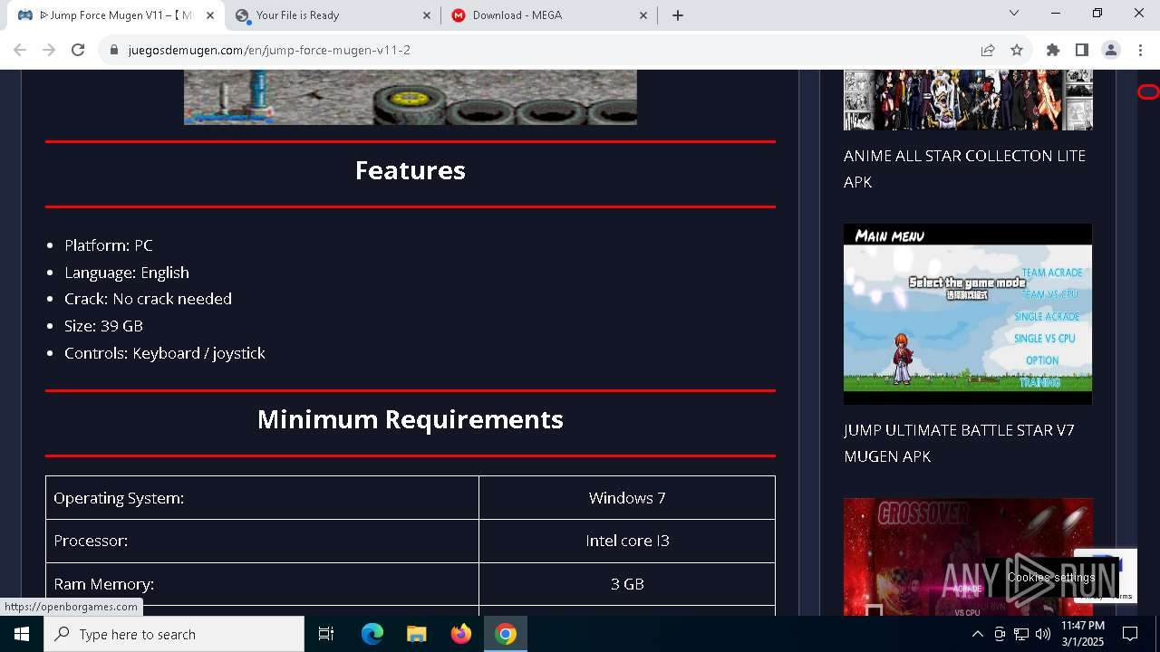Launch Firefox from taskbar
The width and height of the screenshot is (1160, 652).
pyautogui.click(x=461, y=634)
